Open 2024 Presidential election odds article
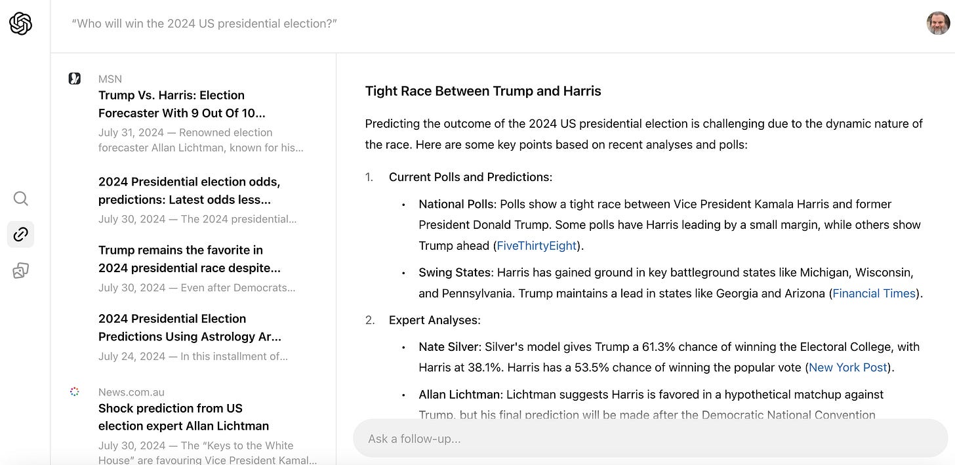The image size is (955, 465). pyautogui.click(x=189, y=190)
